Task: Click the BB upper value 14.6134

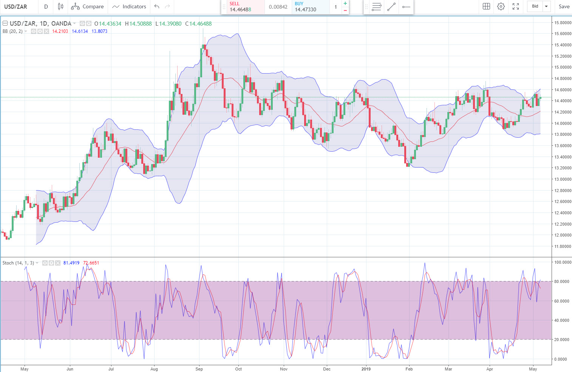Action: [x=80, y=31]
